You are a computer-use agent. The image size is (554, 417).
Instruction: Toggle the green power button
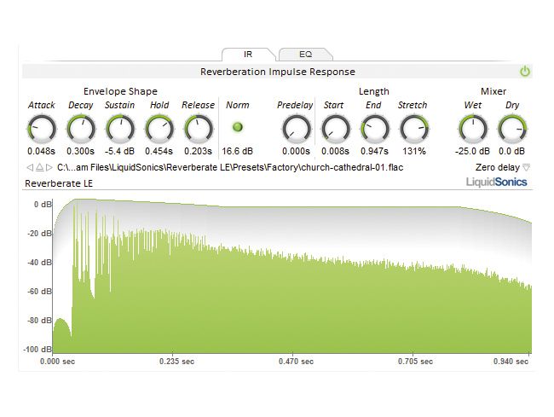[525, 72]
